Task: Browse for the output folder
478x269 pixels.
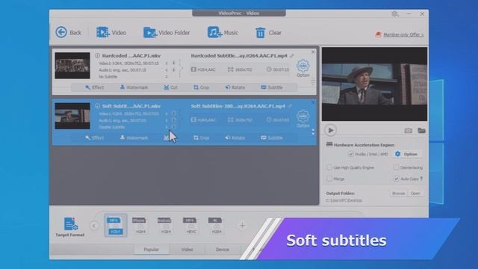Action: point(398,194)
